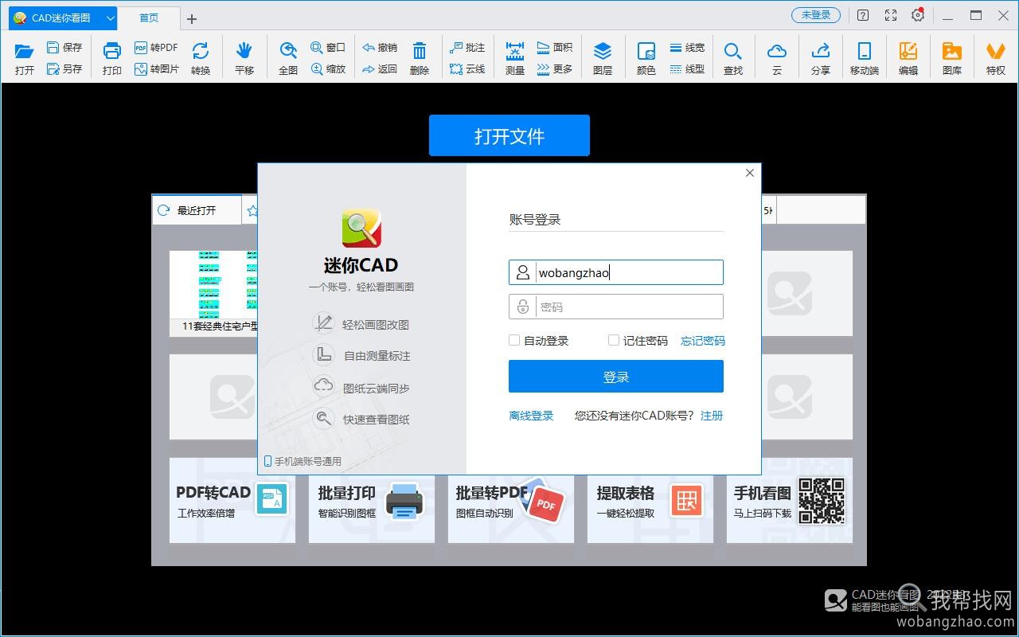Viewport: 1019px width, 637px height.
Task: Click the 未登录 account status button
Action: (x=815, y=15)
